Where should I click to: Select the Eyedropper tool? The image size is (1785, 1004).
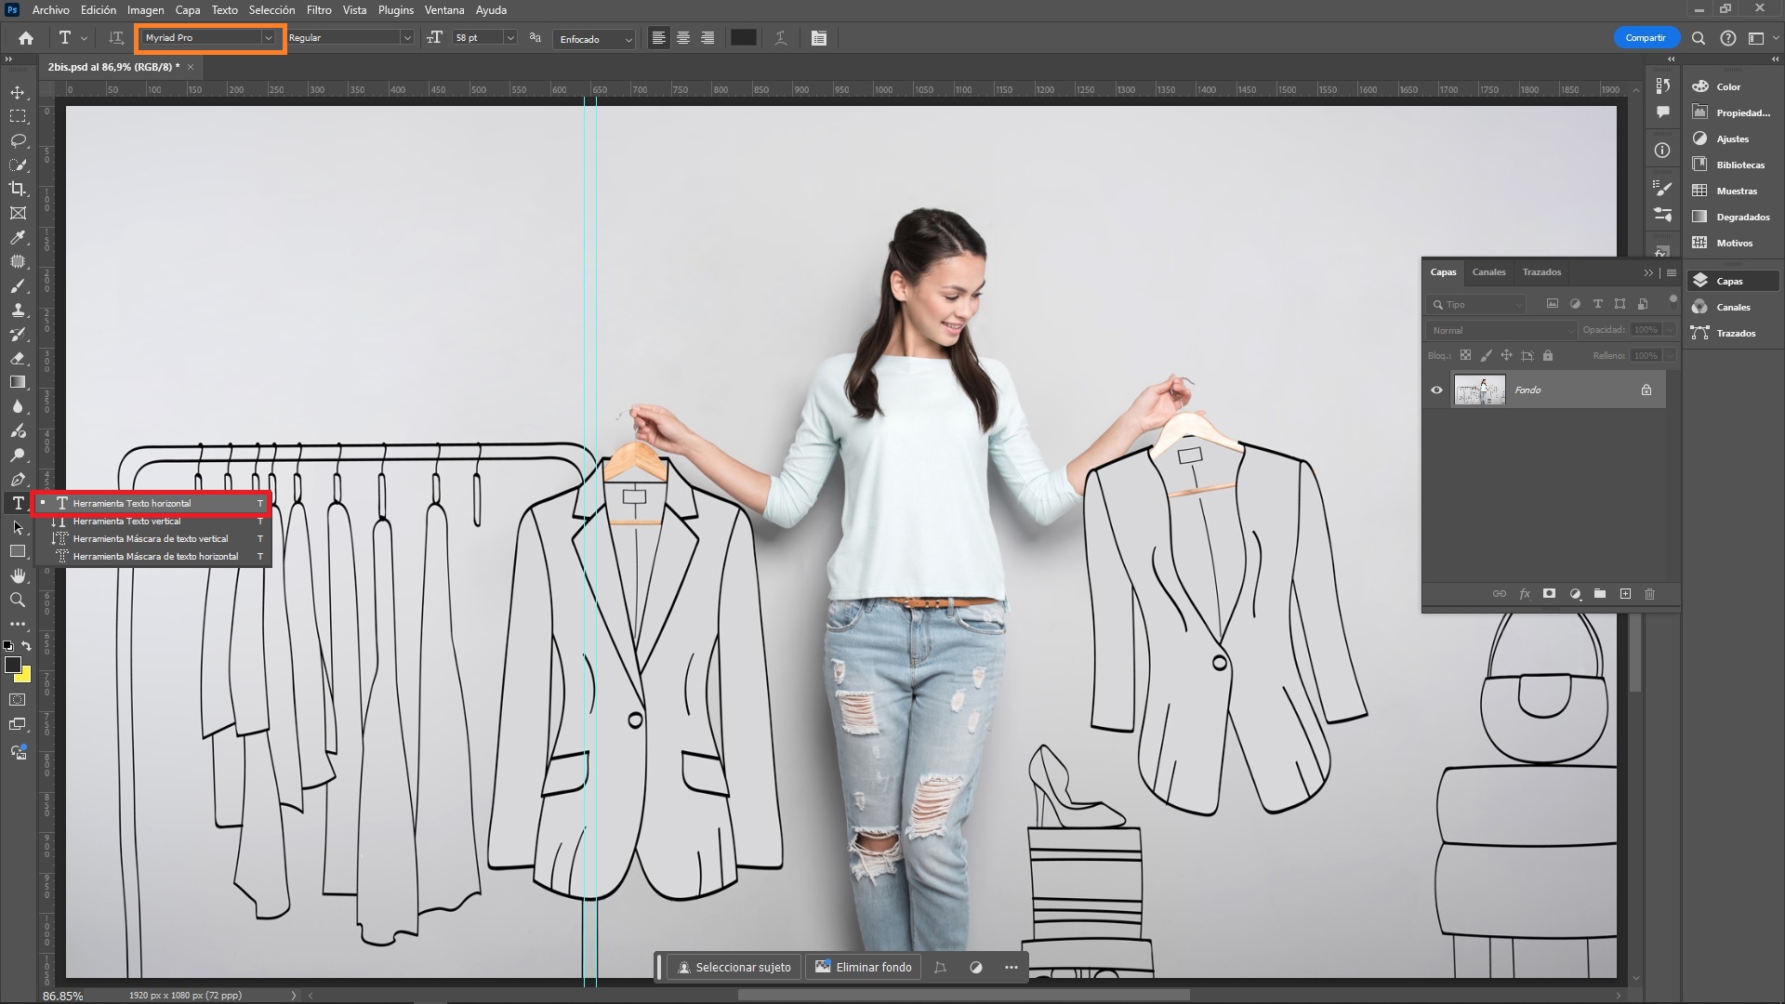click(x=18, y=237)
